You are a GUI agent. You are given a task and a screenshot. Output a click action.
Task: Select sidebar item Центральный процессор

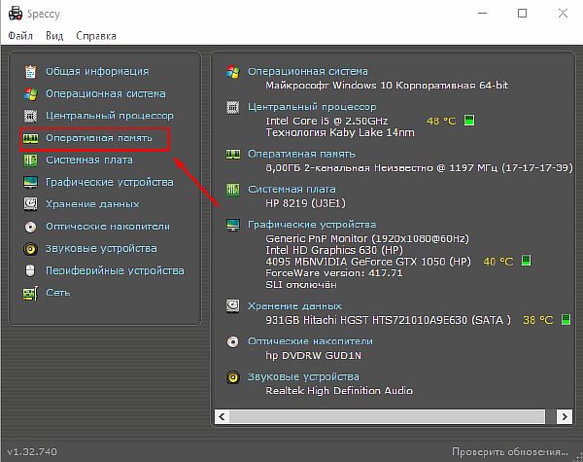[x=110, y=116]
